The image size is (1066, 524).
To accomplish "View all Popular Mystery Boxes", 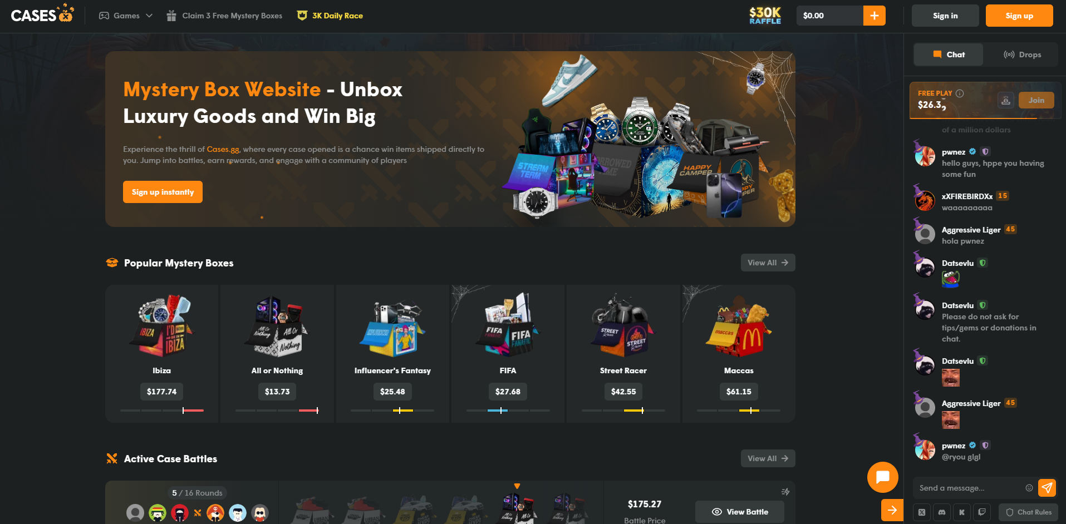I will (x=768, y=263).
